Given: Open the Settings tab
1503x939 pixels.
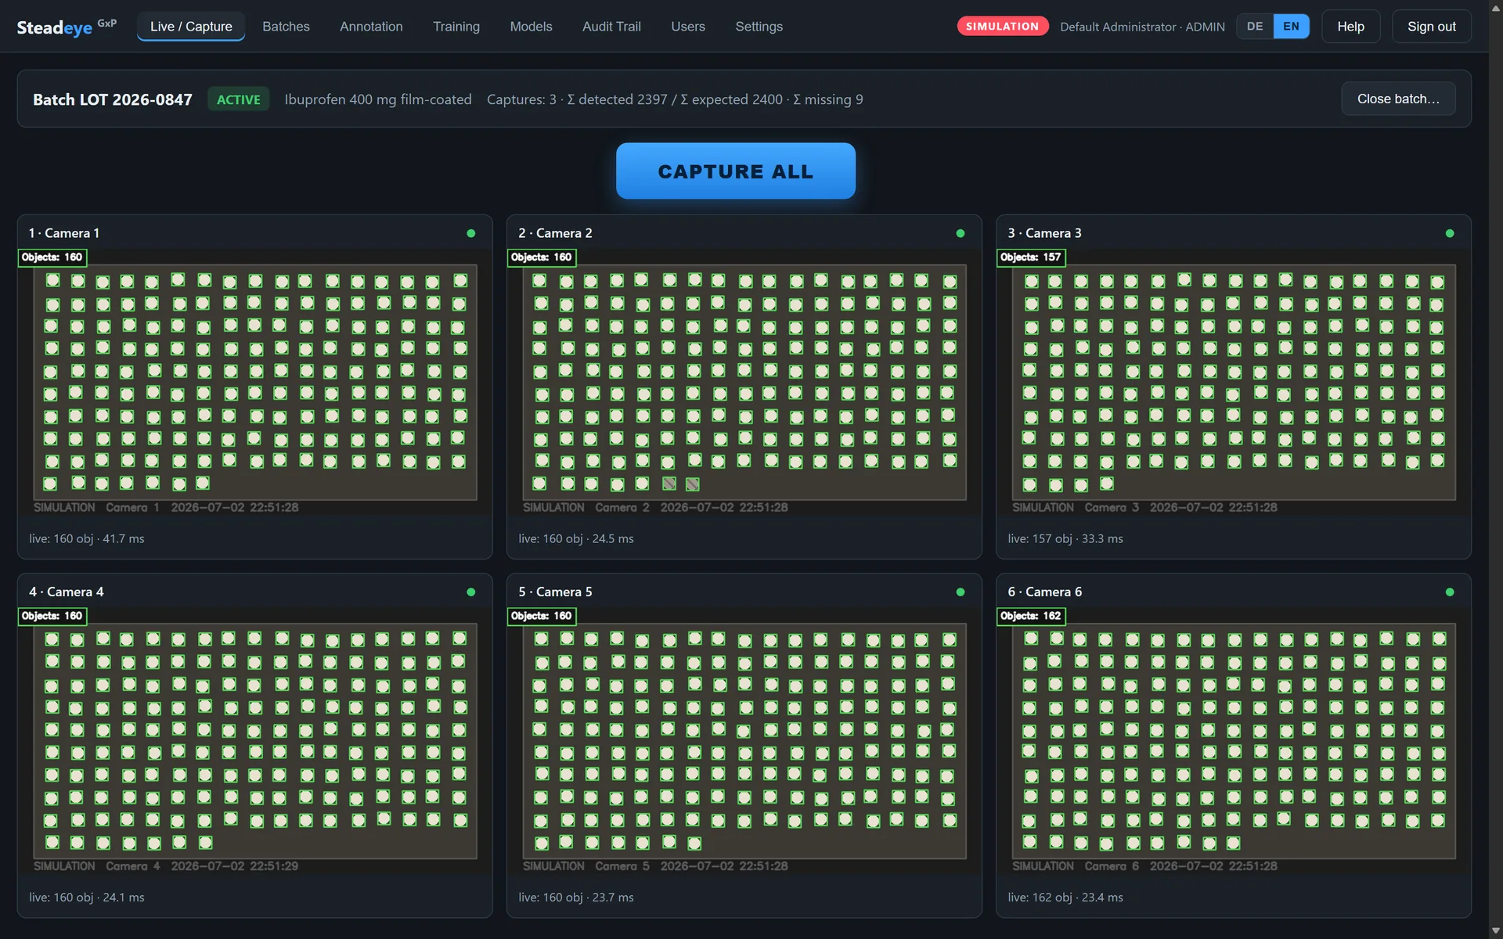Looking at the screenshot, I should point(759,27).
